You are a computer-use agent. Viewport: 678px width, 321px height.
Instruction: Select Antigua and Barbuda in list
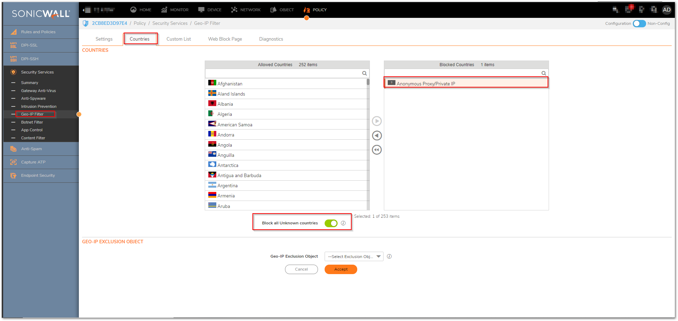[286, 175]
